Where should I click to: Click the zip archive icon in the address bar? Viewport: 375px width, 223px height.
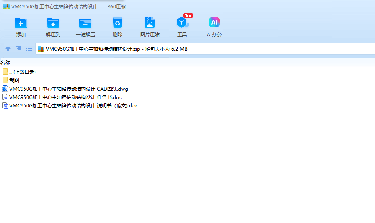pos(41,49)
